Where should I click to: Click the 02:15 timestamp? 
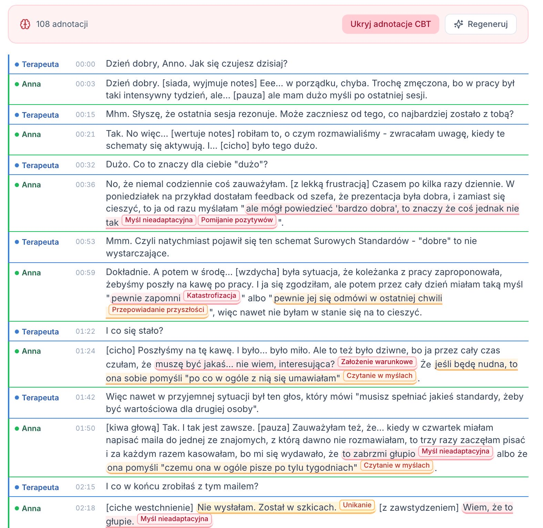point(85,487)
